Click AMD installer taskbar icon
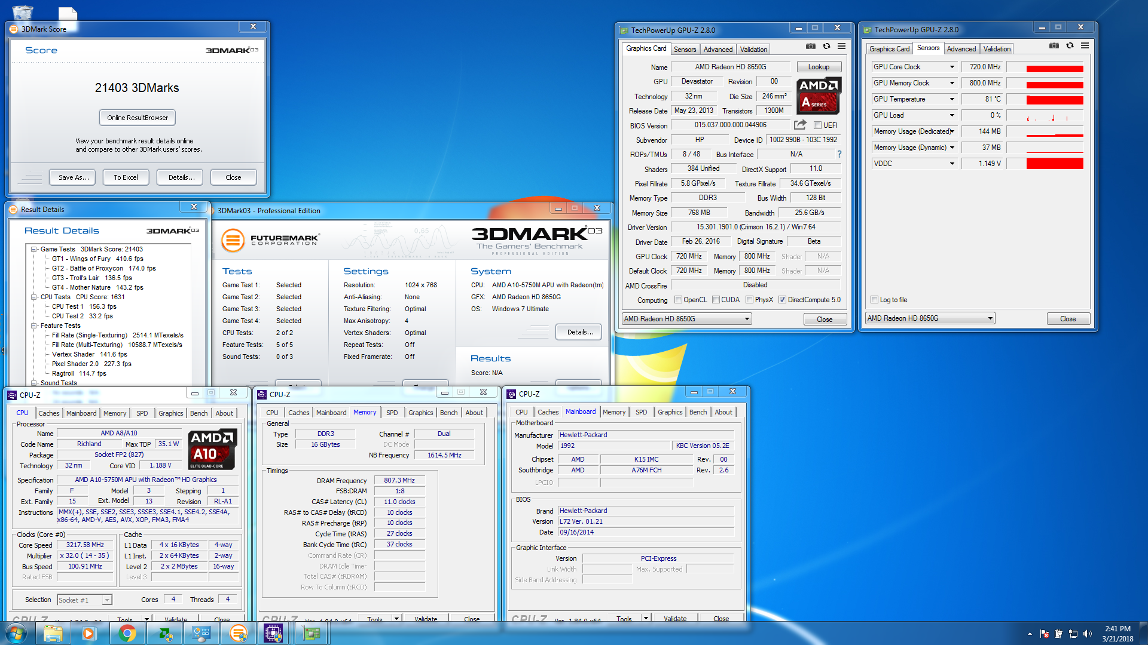Viewport: 1148px width, 645px height. (x=164, y=633)
